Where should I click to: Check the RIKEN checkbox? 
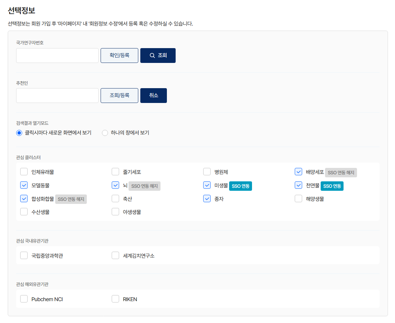(x=115, y=299)
